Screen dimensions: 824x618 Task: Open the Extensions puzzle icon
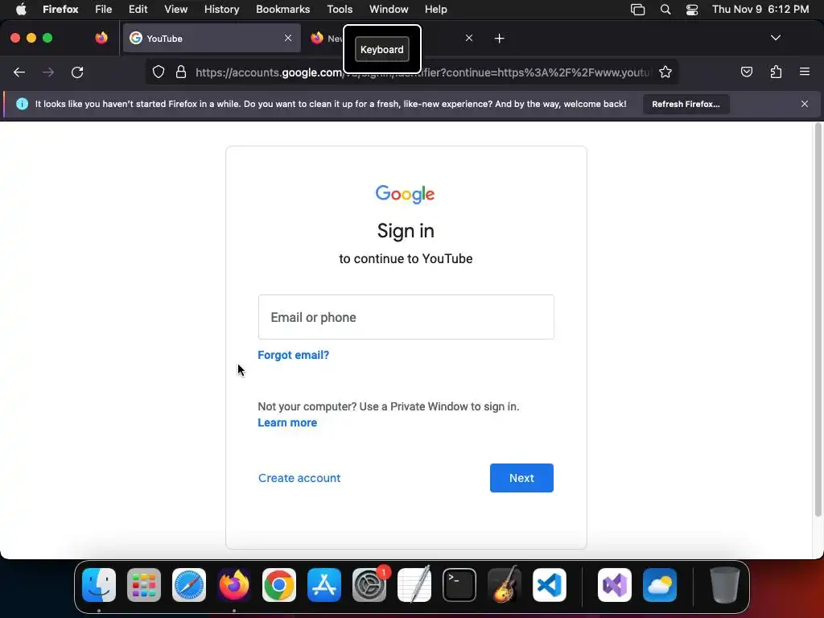(776, 72)
